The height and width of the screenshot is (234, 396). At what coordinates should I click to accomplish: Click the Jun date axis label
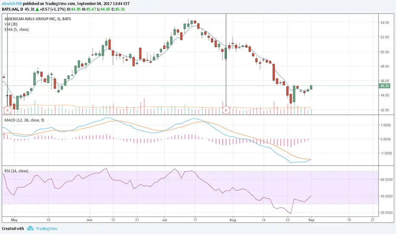[89, 220]
